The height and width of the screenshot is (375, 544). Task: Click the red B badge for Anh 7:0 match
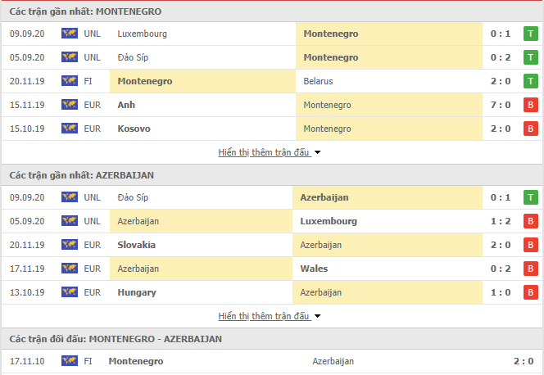click(x=530, y=105)
